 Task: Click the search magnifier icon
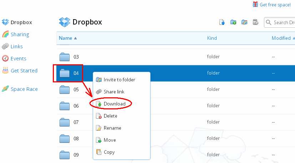pyautogui.click(x=269, y=22)
